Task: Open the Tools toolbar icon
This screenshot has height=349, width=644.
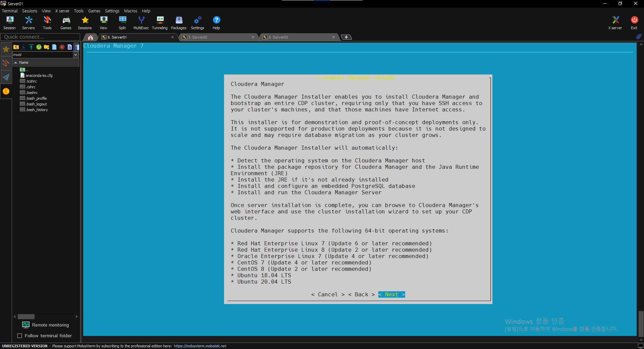Action: [x=47, y=23]
